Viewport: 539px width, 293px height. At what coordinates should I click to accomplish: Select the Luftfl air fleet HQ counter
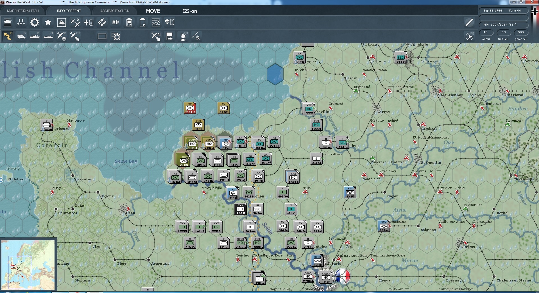point(318,261)
